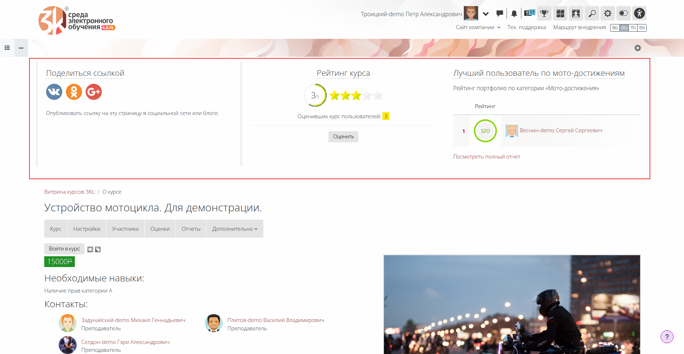Open the search magnifier in header
Image resolution: width=684 pixels, height=354 pixels.
(592, 14)
